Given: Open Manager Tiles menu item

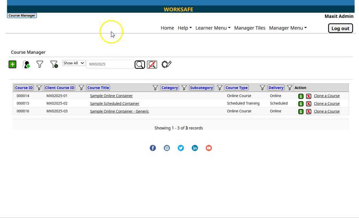Looking at the screenshot, I should (250, 28).
